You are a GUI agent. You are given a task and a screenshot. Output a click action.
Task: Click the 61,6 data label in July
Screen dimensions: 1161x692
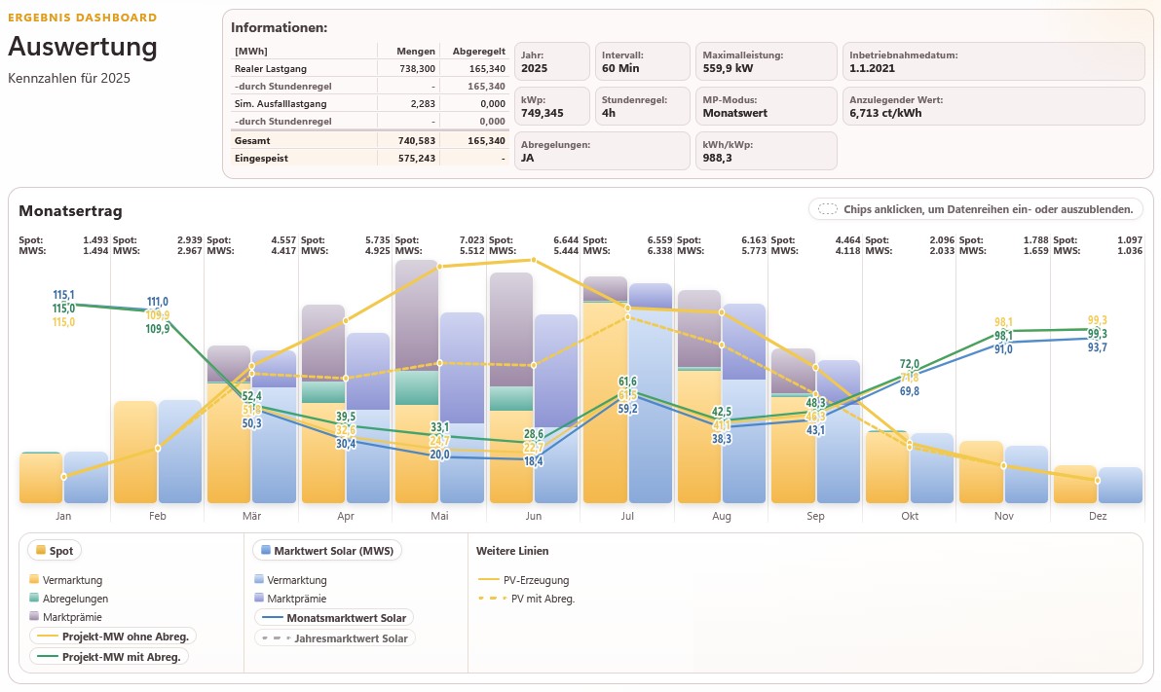(x=628, y=382)
